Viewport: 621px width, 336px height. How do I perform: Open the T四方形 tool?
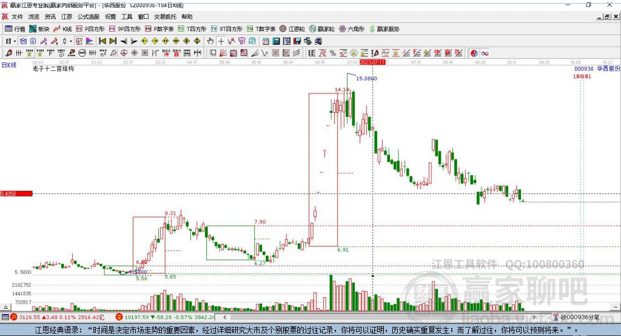[x=192, y=29]
